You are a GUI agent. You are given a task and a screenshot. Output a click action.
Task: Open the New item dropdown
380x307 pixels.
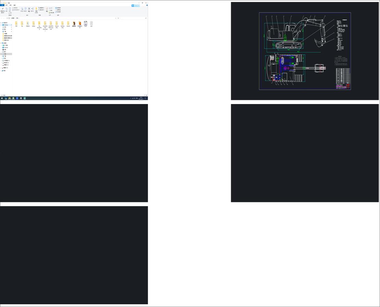(41, 8)
